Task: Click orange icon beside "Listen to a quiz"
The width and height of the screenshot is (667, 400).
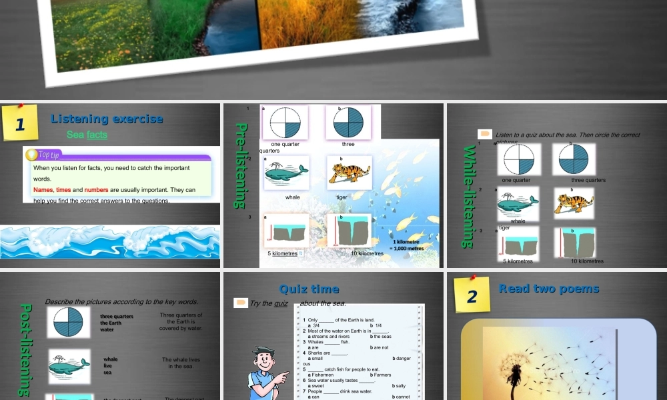Action: point(485,134)
